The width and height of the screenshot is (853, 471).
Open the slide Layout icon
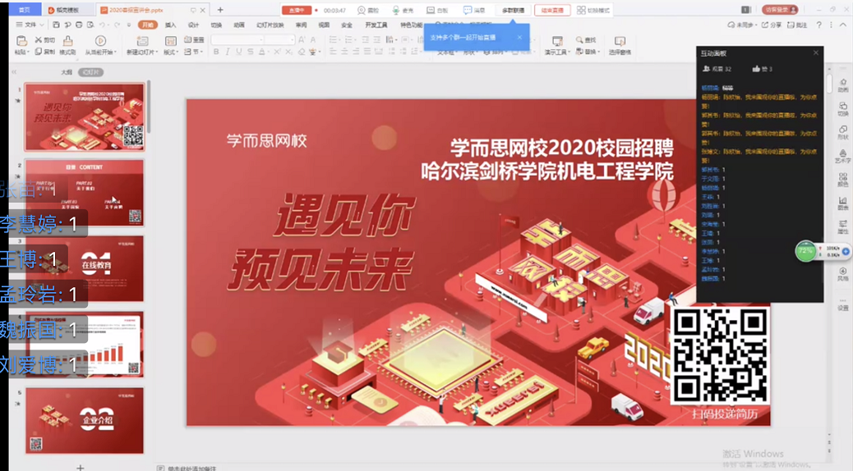tap(170, 41)
